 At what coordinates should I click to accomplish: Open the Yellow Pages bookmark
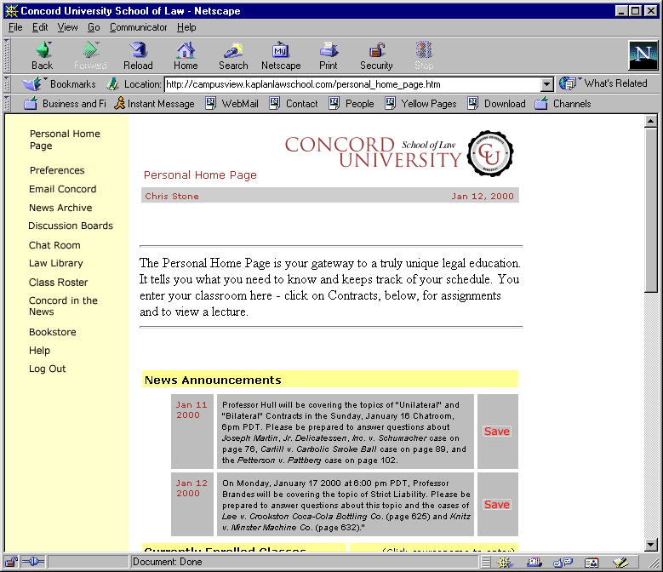pyautogui.click(x=420, y=104)
